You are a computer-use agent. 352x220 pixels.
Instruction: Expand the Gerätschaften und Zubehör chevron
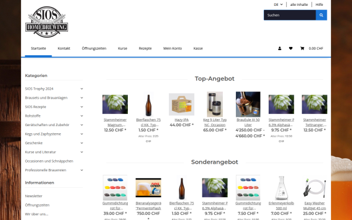[x=82, y=125]
